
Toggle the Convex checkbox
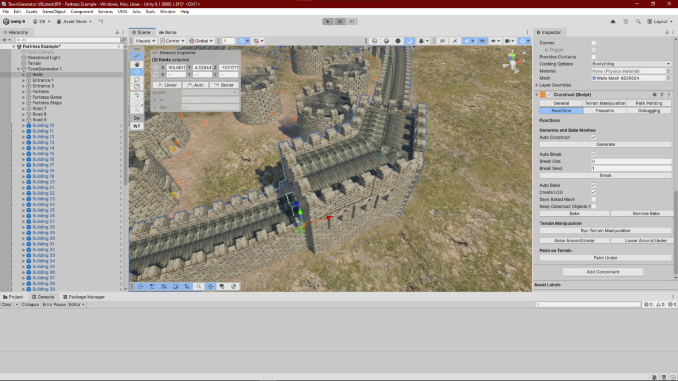(x=593, y=43)
